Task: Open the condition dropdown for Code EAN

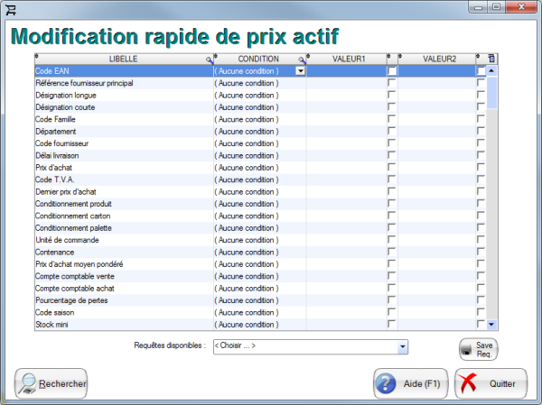Action: coord(301,70)
